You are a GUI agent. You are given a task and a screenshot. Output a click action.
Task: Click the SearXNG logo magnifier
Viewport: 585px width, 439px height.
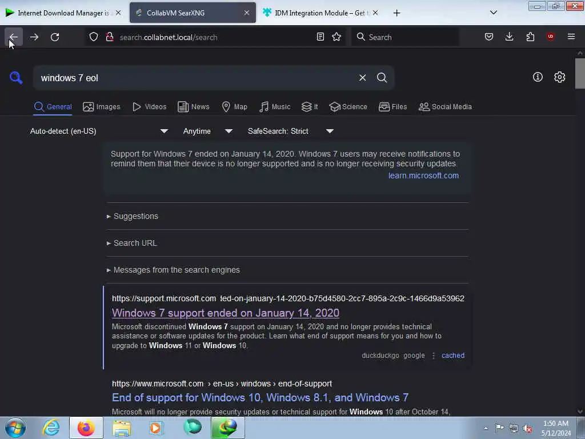[16, 78]
